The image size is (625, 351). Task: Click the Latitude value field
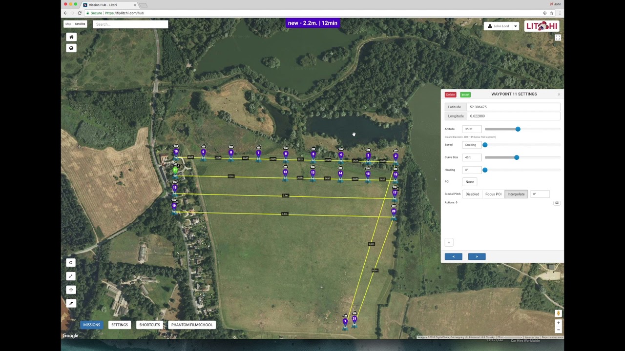click(x=513, y=107)
